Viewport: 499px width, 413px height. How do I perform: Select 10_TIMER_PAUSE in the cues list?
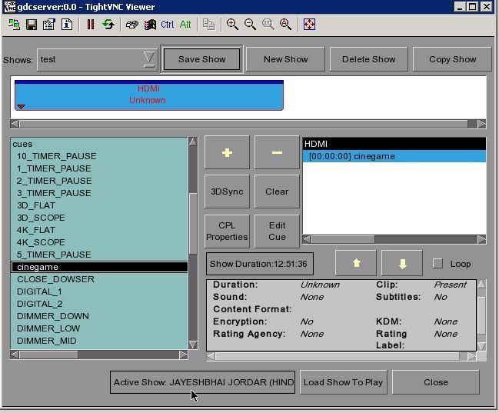[99, 156]
